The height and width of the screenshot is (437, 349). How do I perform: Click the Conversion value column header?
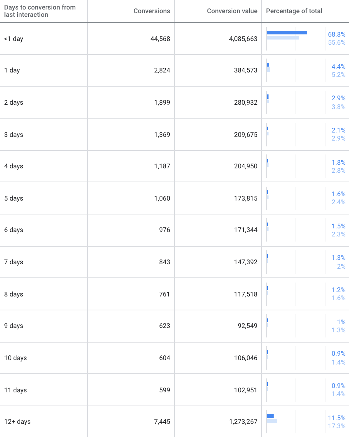(232, 11)
